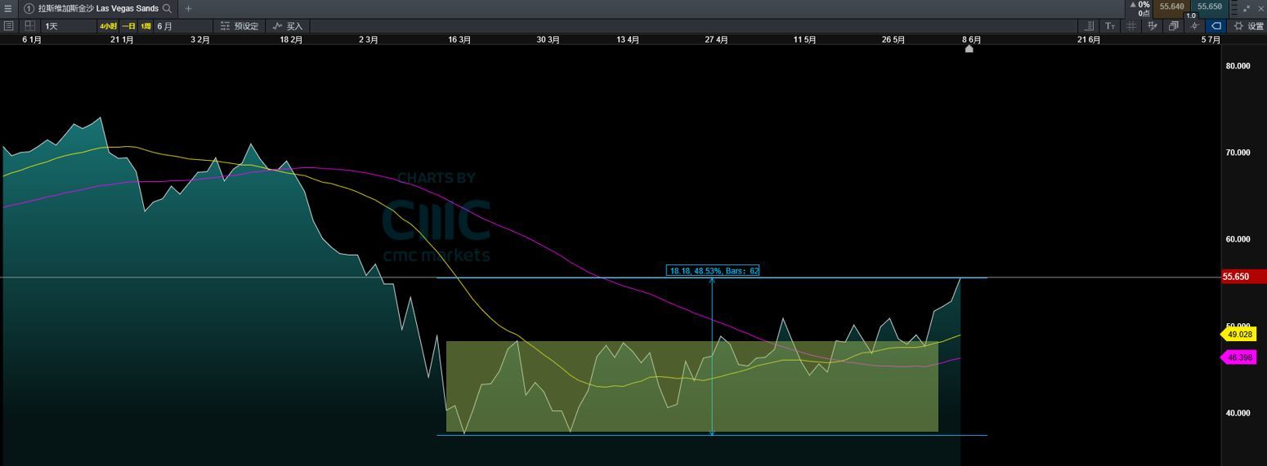Click the buy price 55.650
The image size is (1267, 466).
coord(1209,7)
